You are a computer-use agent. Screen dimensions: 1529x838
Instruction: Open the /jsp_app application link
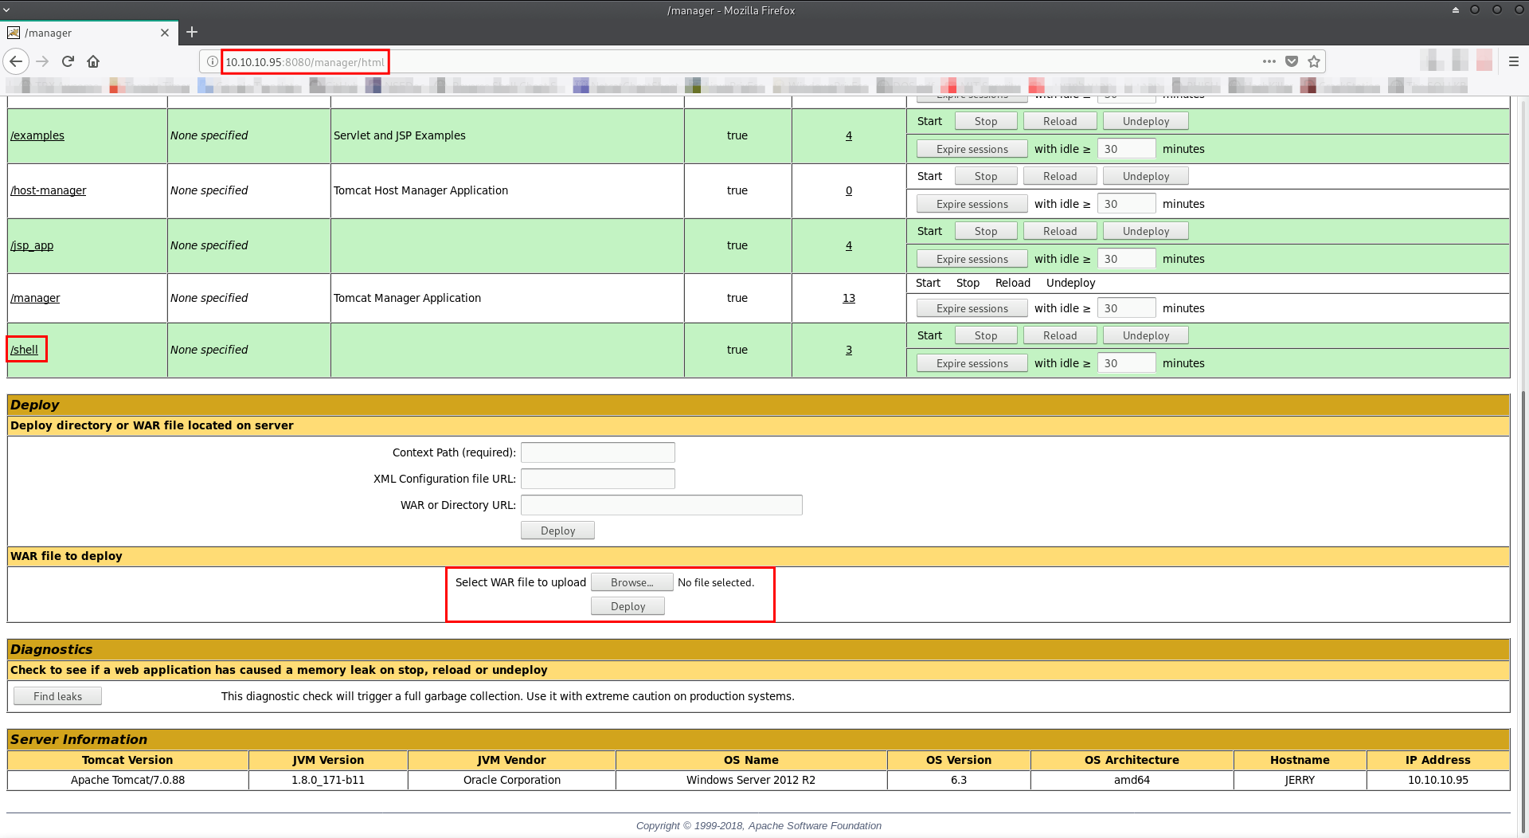32,245
